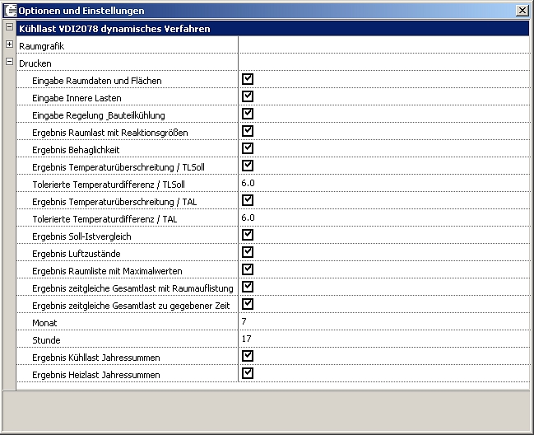The height and width of the screenshot is (435, 534).
Task: Uncheck Ergebnis Raumlast mit Reaktionsgrößen
Action: click(x=248, y=131)
